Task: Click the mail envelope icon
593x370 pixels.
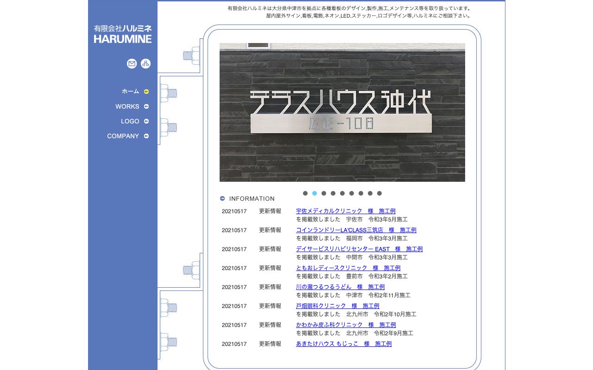Action: point(132,64)
